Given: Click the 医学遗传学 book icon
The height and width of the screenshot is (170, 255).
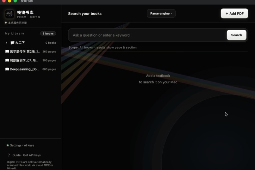Looking at the screenshot, I should click(x=7, y=52).
